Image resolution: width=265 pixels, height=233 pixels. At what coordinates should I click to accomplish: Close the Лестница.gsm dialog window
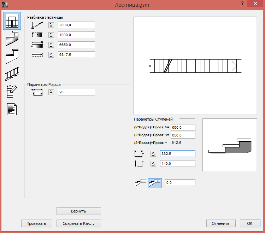coord(255,4)
